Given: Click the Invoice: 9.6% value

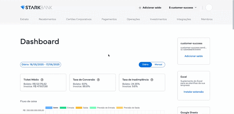Looking at the screenshot, I should tap(130, 86).
